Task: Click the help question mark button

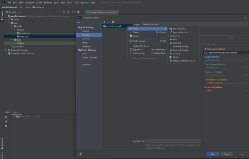Action: (x=80, y=154)
